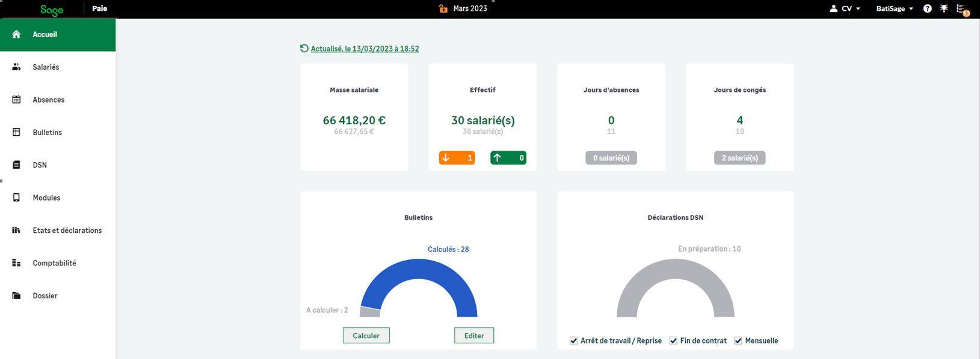Viewport: 980px width, 359px height.
Task: Click the grey A calculer gauge segment
Action: [370, 312]
